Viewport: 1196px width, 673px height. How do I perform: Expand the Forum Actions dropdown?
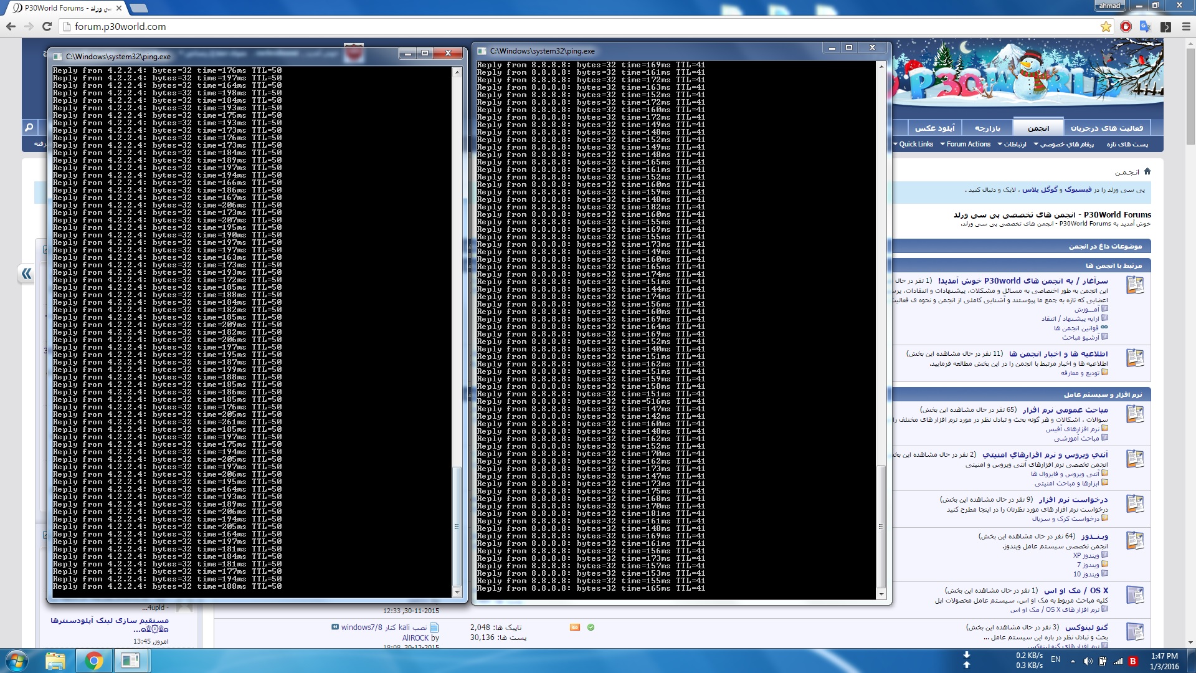tap(965, 144)
